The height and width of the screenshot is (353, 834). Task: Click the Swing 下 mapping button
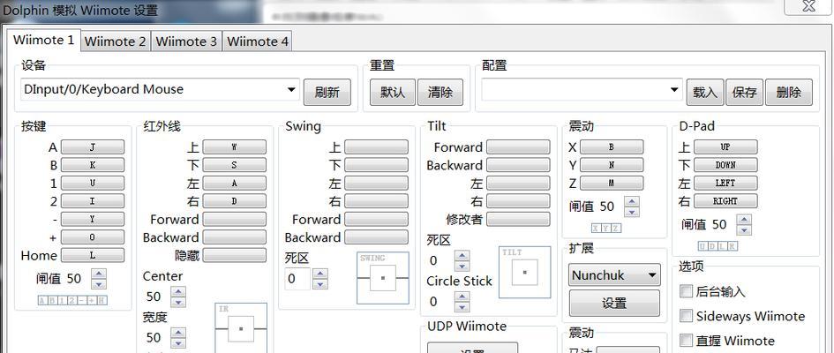[x=377, y=165]
